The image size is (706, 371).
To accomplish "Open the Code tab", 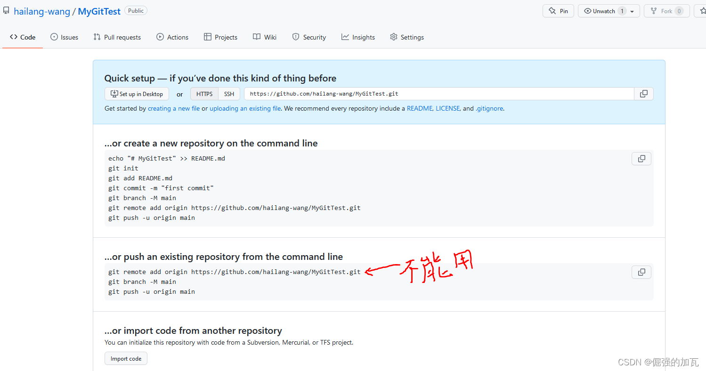I will click(x=23, y=37).
